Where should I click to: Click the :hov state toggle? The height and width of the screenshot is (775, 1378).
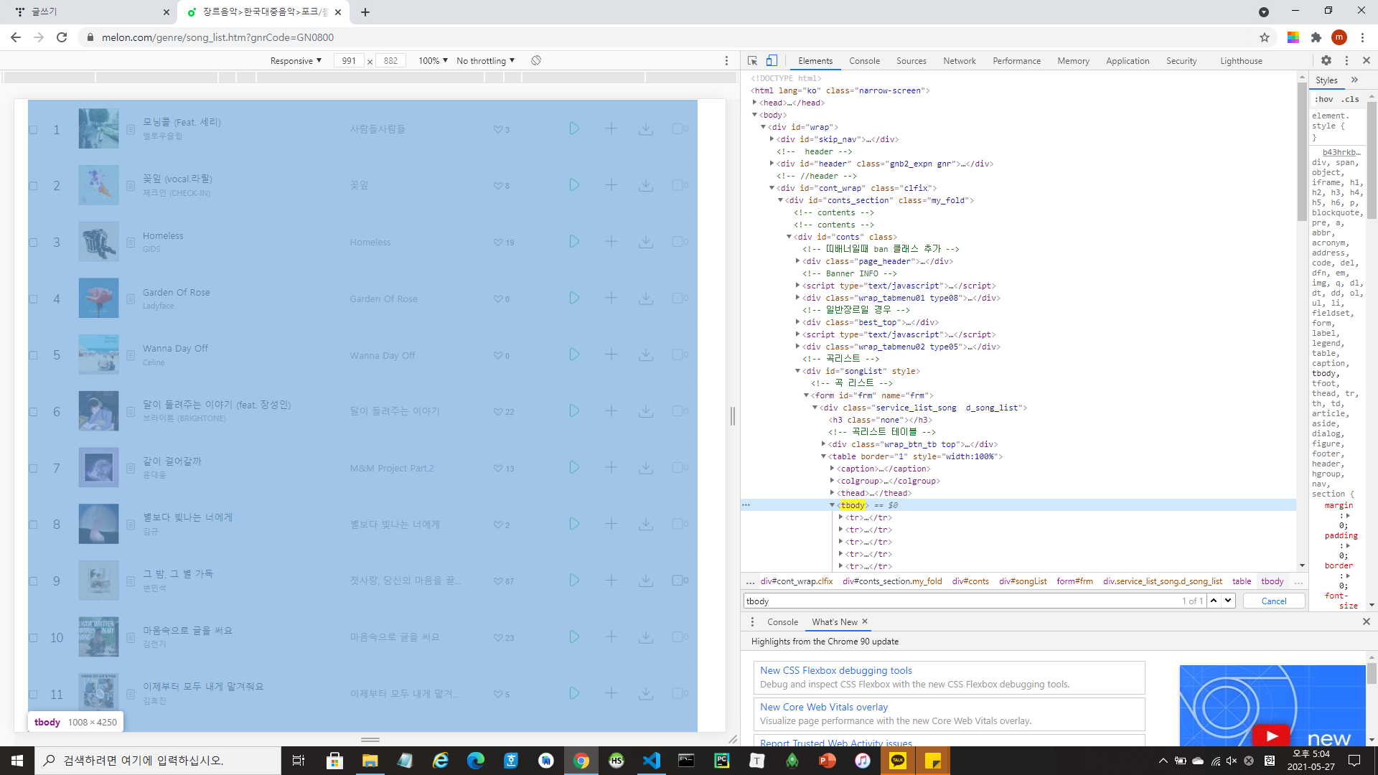(x=1324, y=99)
